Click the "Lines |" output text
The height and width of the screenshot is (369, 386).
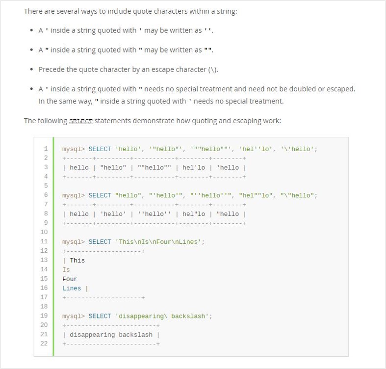click(75, 288)
